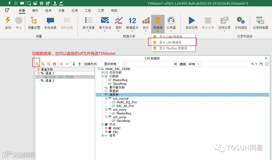Switch to 程序 ribbon tab
272x160 pixels.
tap(48, 11)
